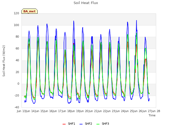
Task: Click the y-axis tick value 120
Action: [x=16, y=13]
